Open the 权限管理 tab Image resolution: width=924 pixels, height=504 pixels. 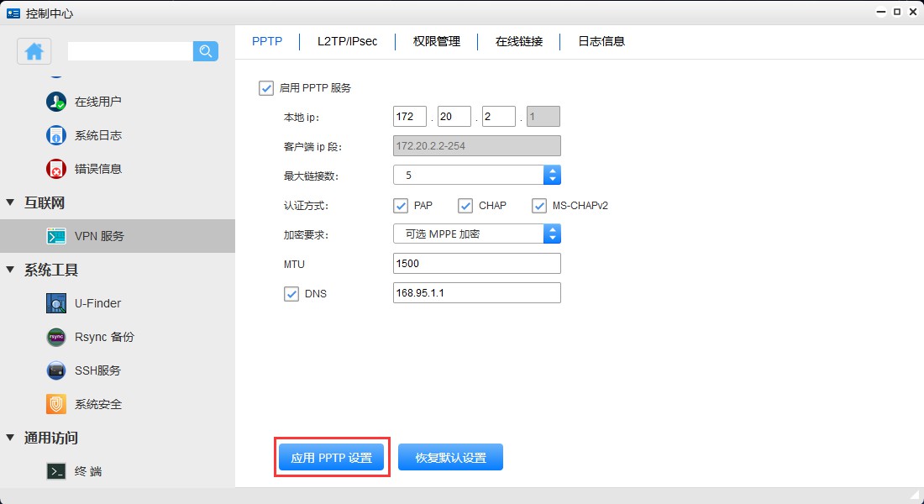[435, 40]
